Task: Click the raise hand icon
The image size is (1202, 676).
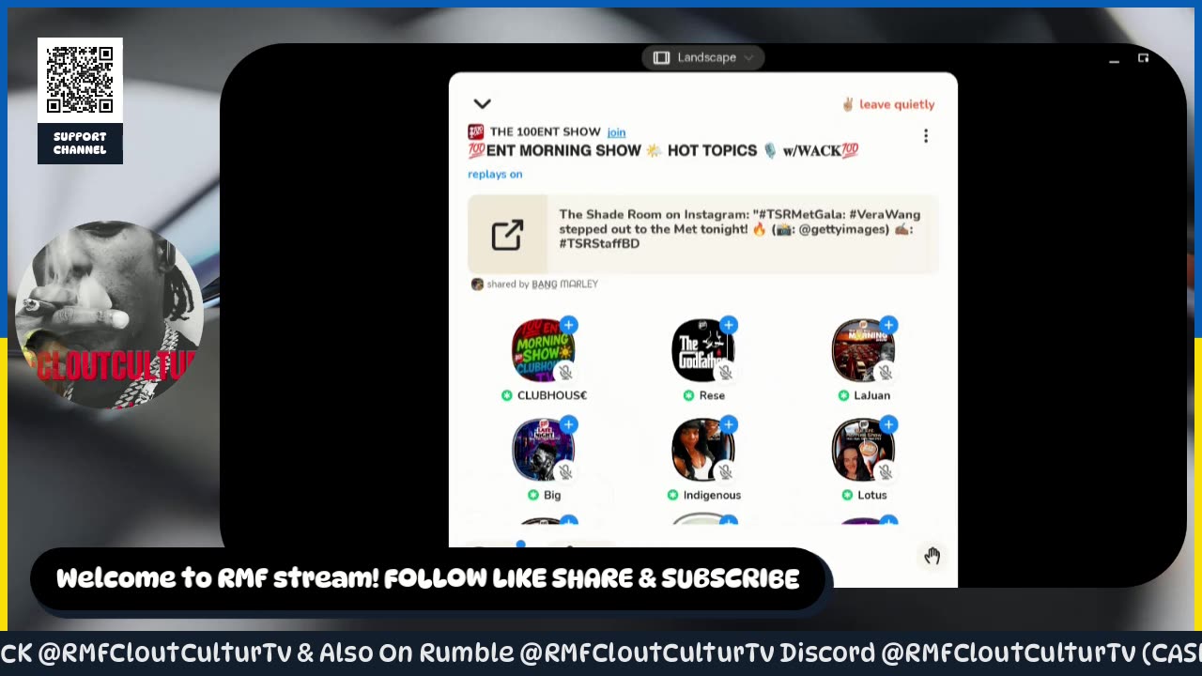Action: point(932,556)
